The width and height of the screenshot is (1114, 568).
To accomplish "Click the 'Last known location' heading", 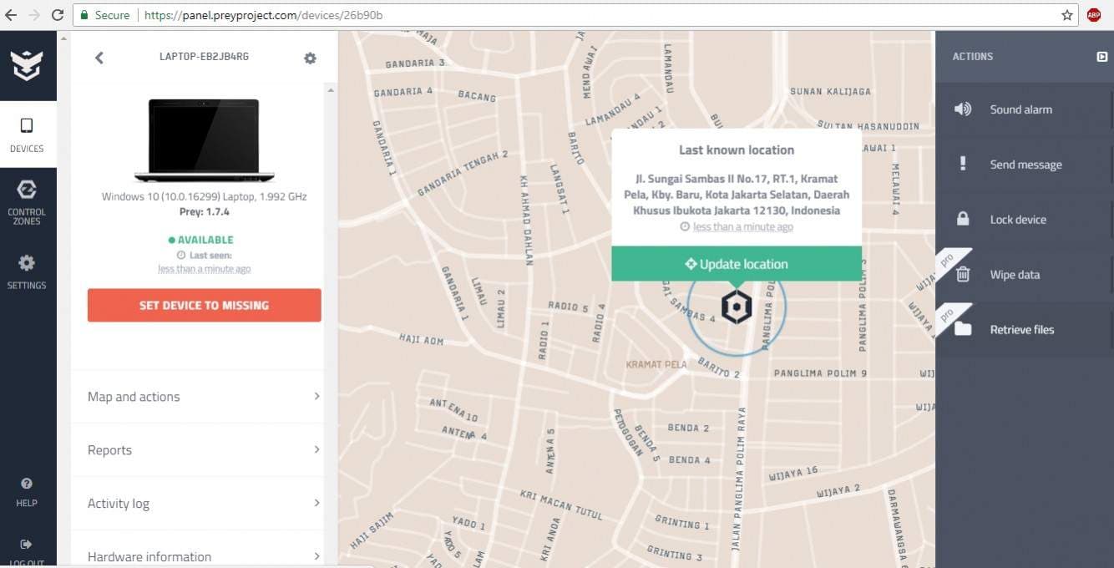I will (x=737, y=150).
